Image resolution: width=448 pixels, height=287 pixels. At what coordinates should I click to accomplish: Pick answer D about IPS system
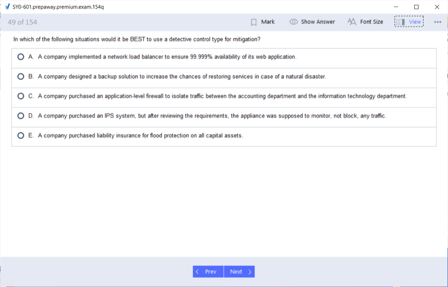pyautogui.click(x=21, y=116)
